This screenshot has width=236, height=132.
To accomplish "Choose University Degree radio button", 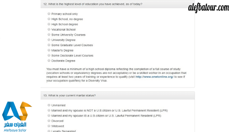I will point(49,40).
